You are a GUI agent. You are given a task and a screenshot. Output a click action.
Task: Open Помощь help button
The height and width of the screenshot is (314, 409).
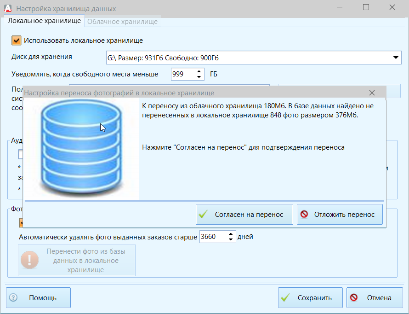pyautogui.click(x=38, y=297)
